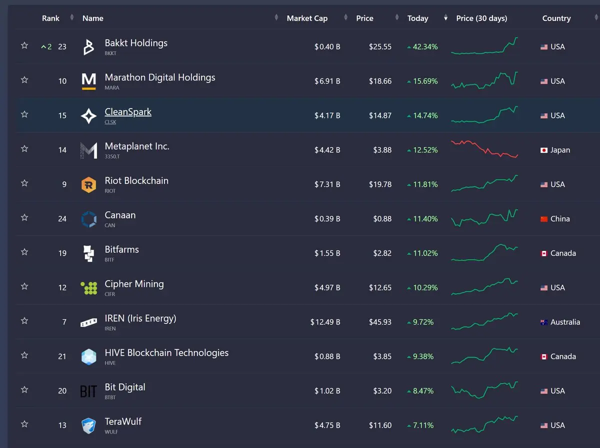This screenshot has width=600, height=448.
Task: Open the underlined CleanSpark link
Action: (x=128, y=112)
